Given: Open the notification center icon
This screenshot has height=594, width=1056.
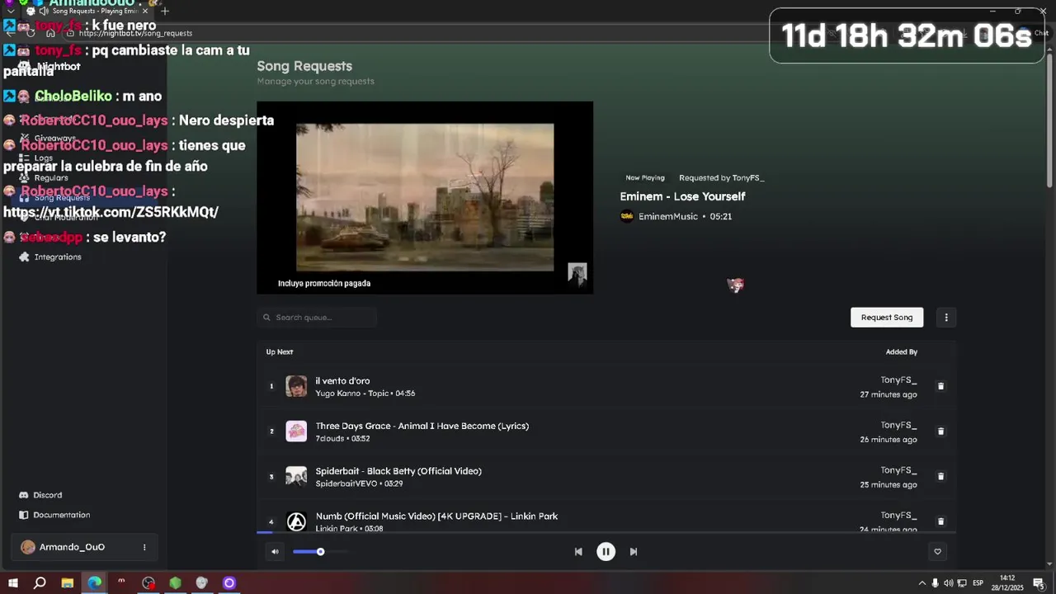Looking at the screenshot, I should (x=1039, y=583).
